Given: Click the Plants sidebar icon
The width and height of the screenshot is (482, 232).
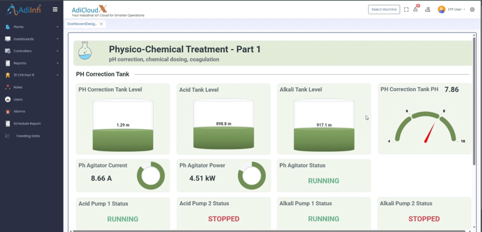Looking at the screenshot, I should click(x=8, y=27).
